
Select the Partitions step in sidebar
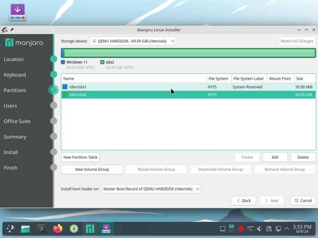(15, 90)
